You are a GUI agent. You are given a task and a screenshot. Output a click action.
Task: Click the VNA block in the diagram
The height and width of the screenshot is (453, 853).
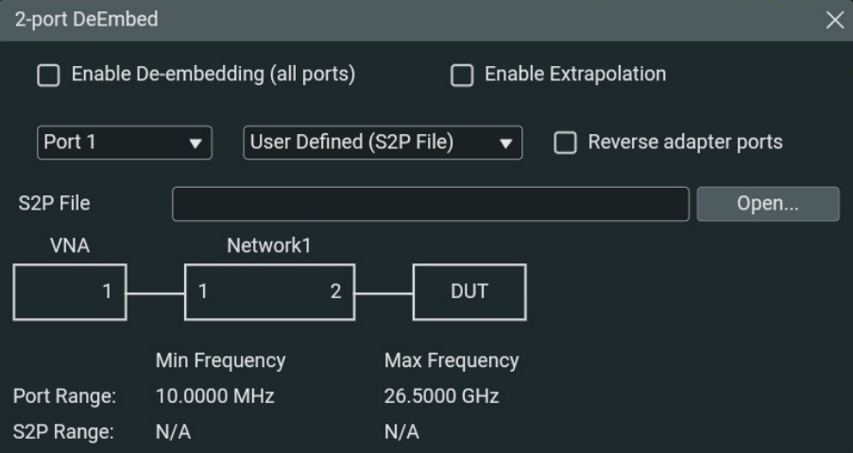pos(69,292)
